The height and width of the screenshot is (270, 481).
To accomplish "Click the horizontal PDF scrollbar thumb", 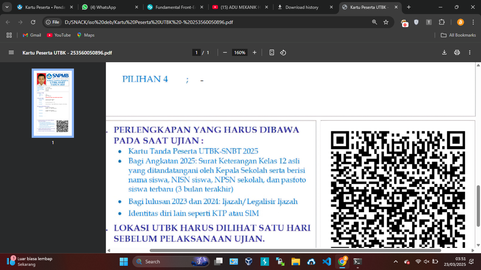I will point(295,251).
